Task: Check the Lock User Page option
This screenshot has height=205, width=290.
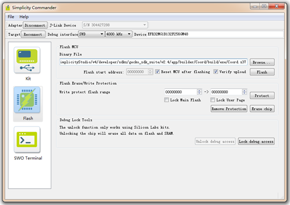Action: click(x=213, y=100)
